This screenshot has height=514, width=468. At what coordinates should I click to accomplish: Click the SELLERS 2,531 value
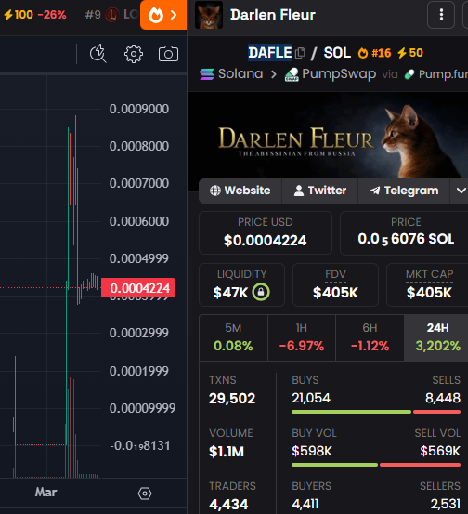click(446, 504)
